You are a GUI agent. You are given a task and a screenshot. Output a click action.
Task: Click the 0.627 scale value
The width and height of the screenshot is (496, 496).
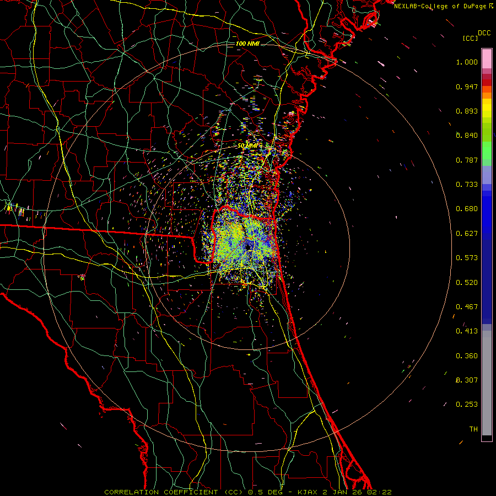[x=467, y=234]
